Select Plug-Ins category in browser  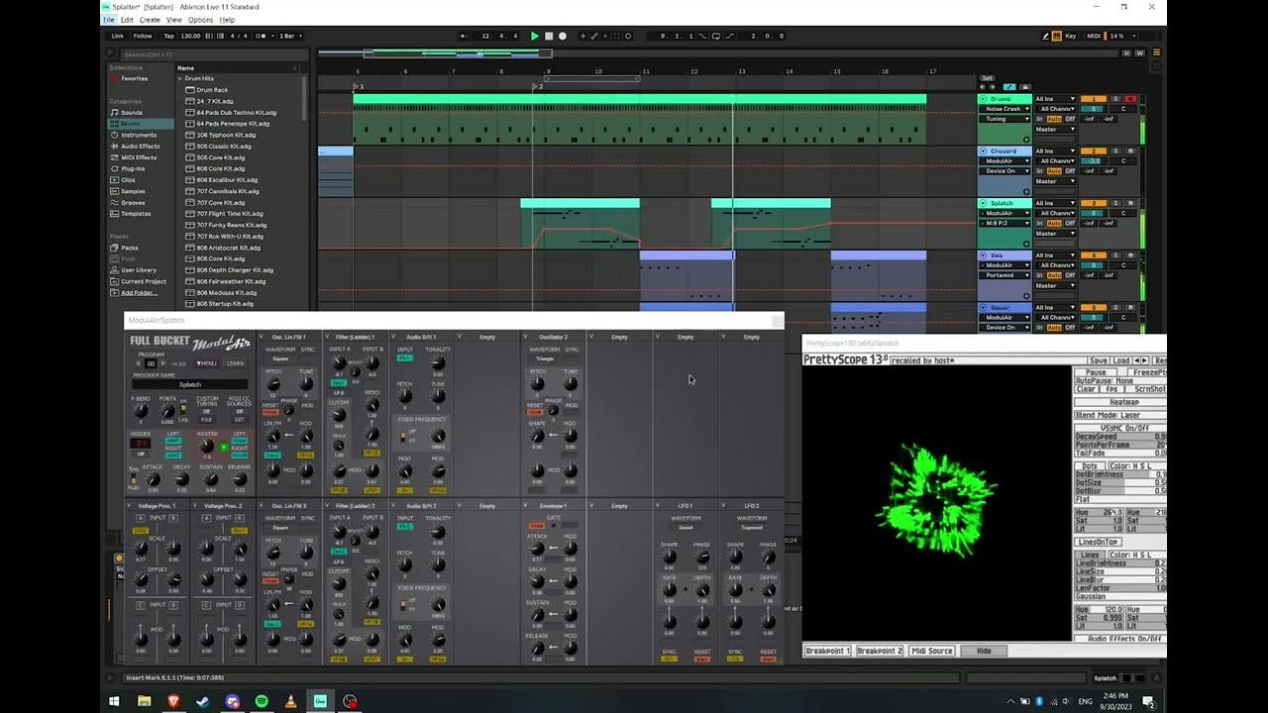(133, 168)
